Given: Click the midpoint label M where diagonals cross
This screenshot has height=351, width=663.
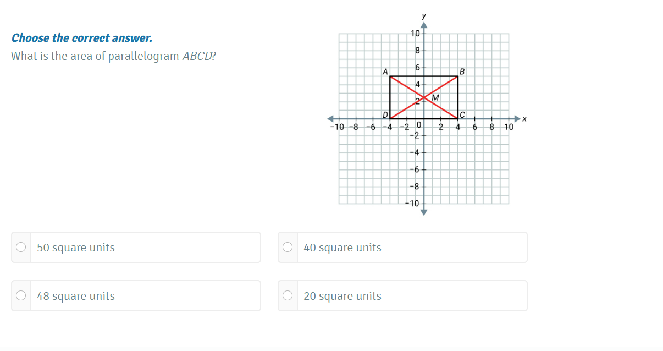Looking at the screenshot, I should pyautogui.click(x=436, y=98).
